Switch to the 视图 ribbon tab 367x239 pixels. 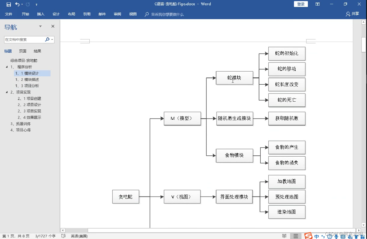(133, 14)
